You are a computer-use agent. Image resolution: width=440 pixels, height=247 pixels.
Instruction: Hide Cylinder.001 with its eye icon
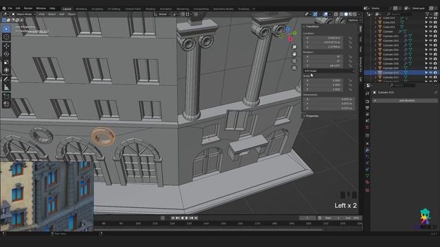430,36
